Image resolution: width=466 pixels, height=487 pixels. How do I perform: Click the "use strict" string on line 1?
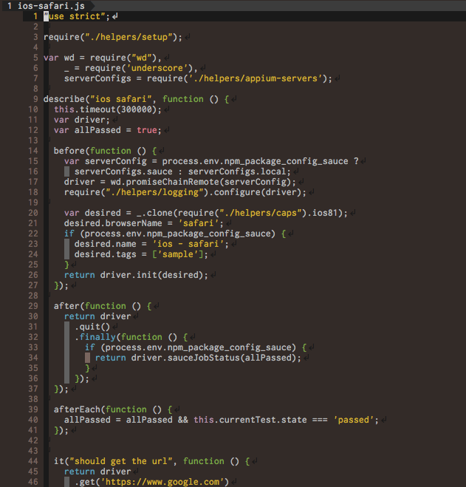point(75,16)
